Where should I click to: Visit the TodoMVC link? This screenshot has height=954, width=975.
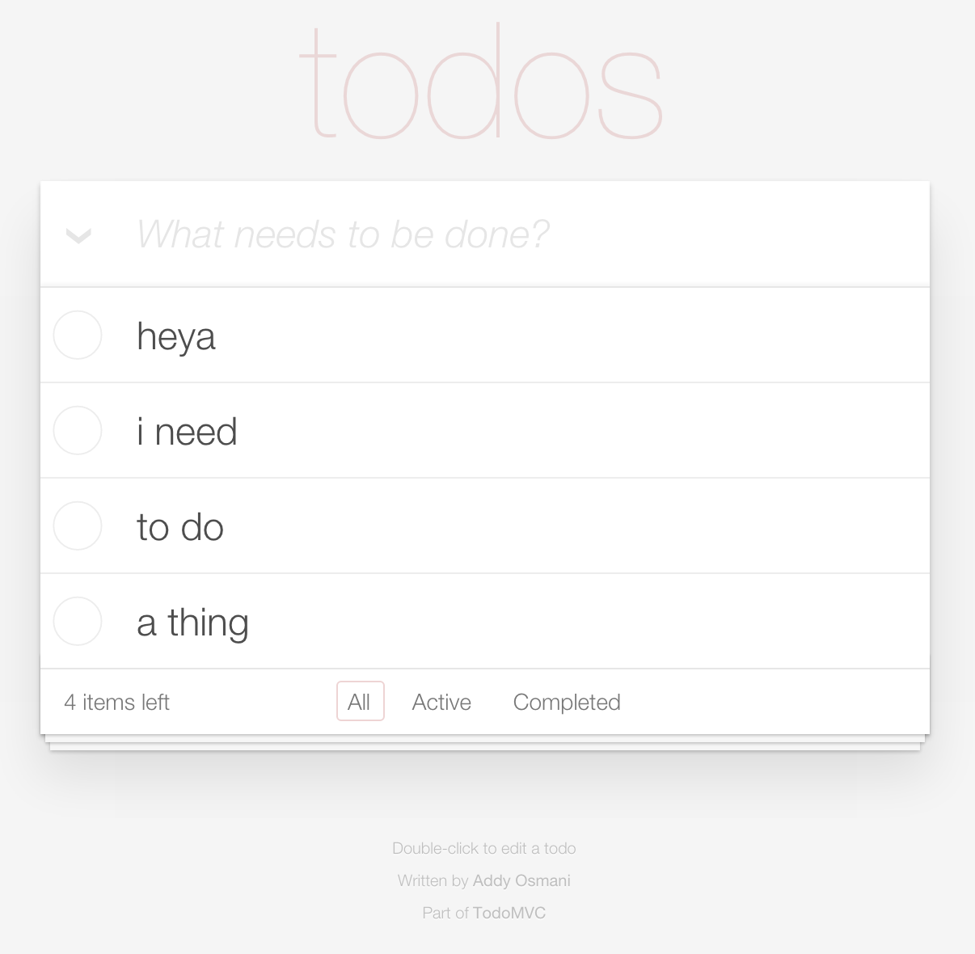[509, 913]
